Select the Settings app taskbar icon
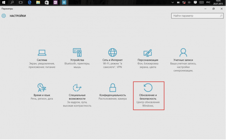The height and width of the screenshot is (140, 226). (x=64, y=3)
